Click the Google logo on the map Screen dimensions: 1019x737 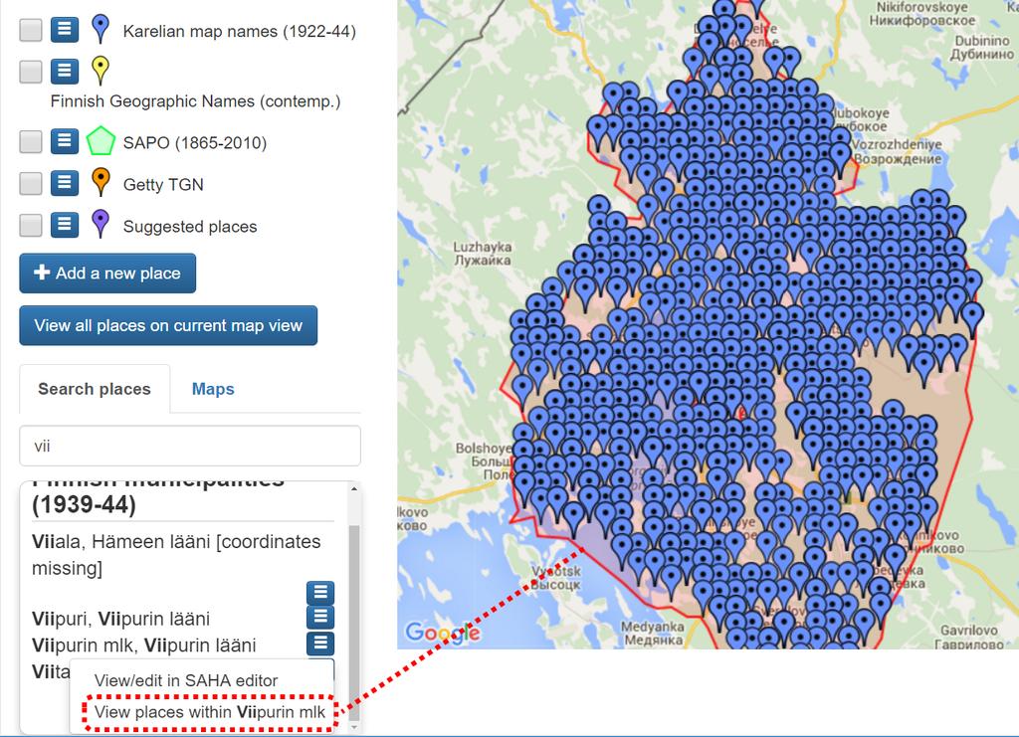tap(443, 632)
